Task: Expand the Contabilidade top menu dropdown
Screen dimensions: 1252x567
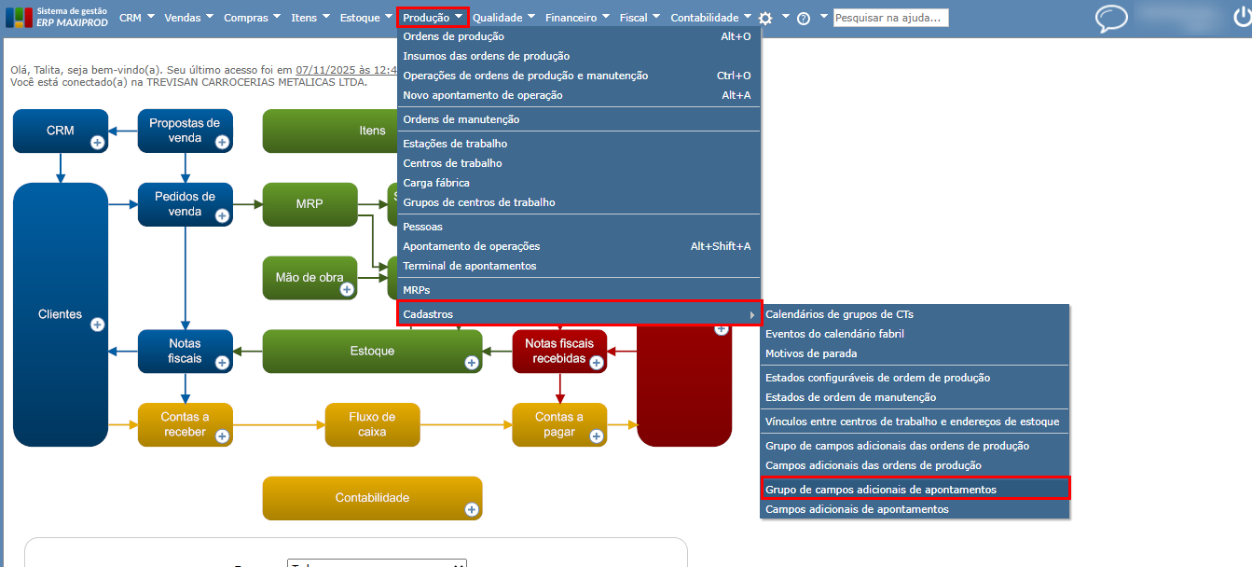Action: (710, 18)
